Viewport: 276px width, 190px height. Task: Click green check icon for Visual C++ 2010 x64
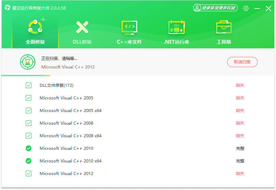click(x=28, y=161)
